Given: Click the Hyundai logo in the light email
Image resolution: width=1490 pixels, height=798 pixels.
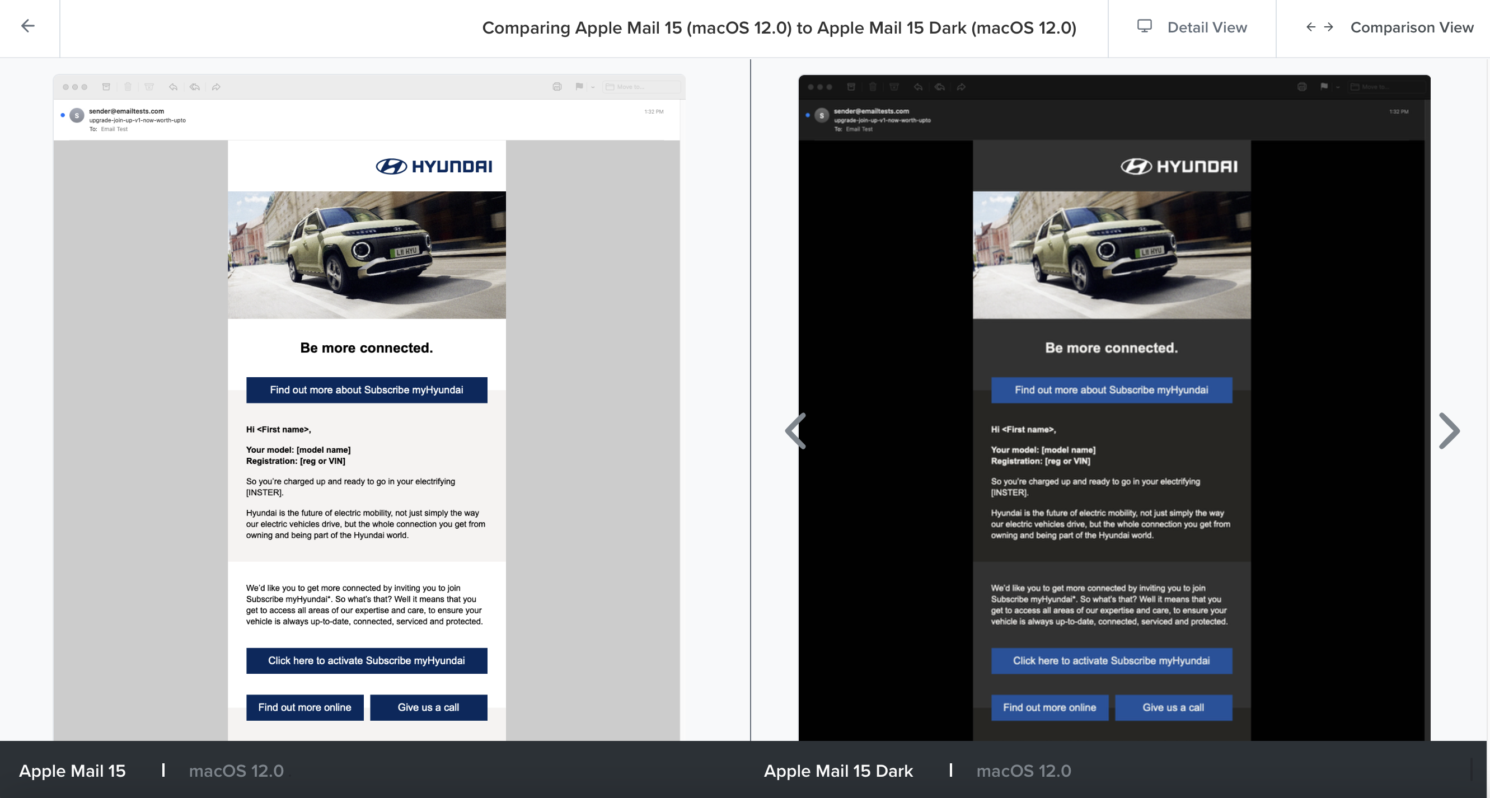Looking at the screenshot, I should (x=434, y=167).
